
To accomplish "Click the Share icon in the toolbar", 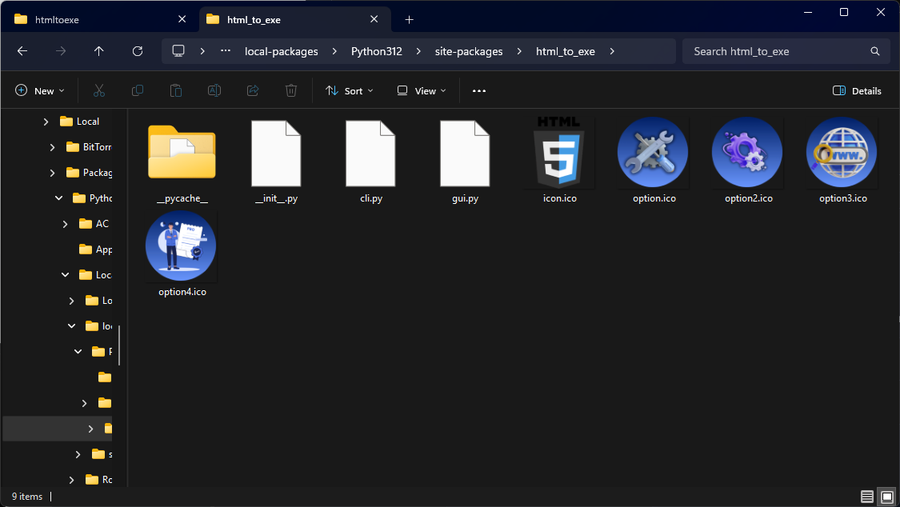I will pos(252,90).
